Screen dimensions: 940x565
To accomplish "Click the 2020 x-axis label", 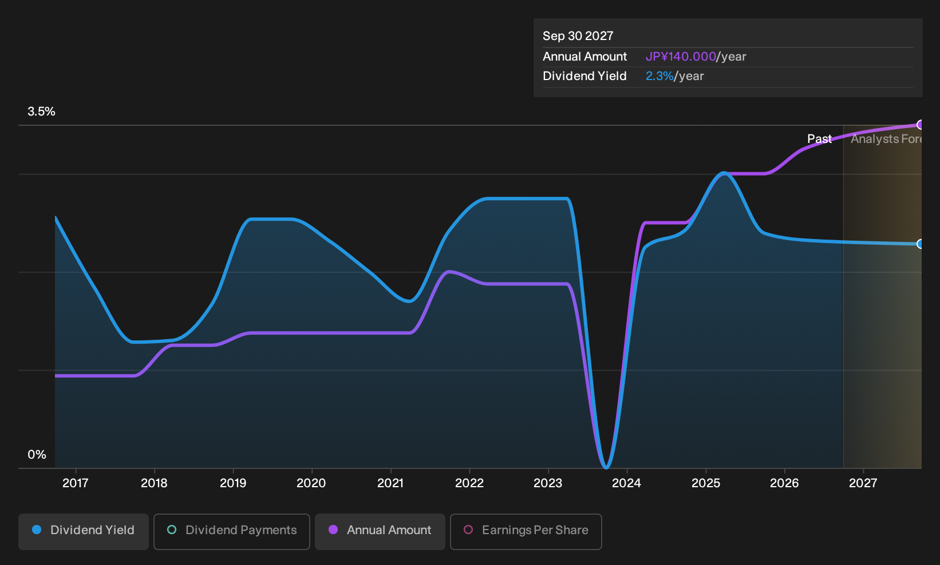I will click(311, 483).
